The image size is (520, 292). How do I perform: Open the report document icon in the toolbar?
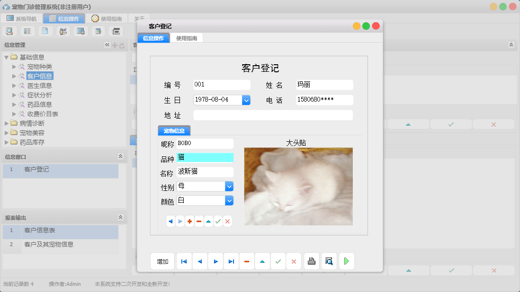tap(45, 31)
